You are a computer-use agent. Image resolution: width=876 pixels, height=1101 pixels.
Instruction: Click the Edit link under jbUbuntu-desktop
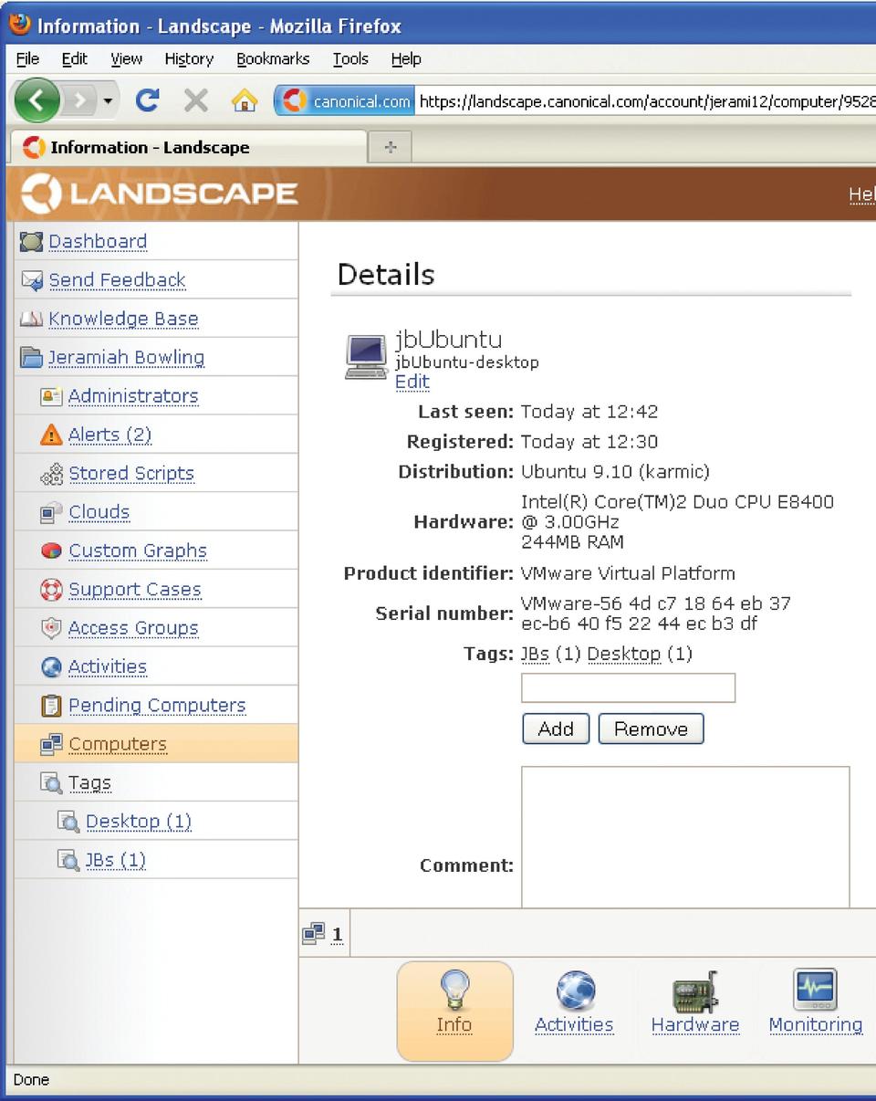[x=412, y=382]
